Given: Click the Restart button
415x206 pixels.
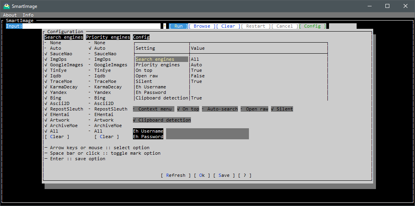Looking at the screenshot, I should (256, 26).
